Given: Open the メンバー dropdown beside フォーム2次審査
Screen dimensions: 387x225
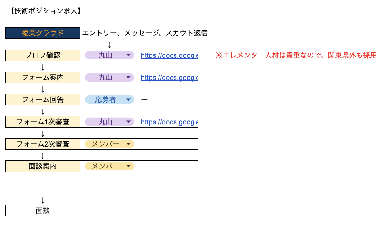Looking at the screenshot, I should point(110,144).
